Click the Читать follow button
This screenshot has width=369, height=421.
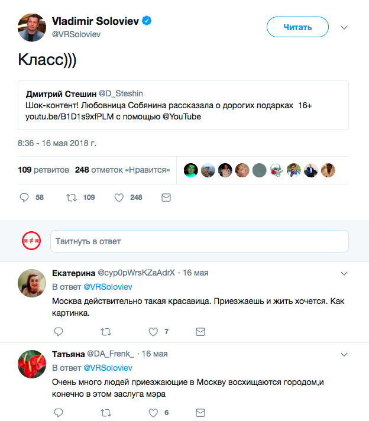(297, 27)
